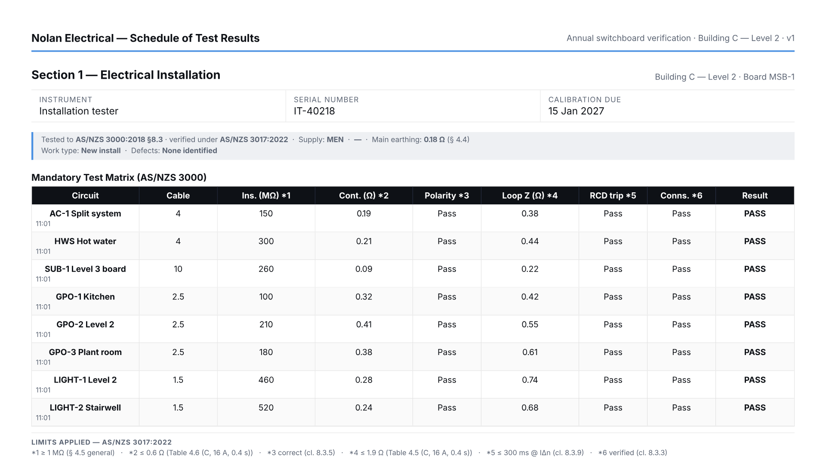The height and width of the screenshot is (457, 826).
Task: Click the 'LIMITS APPLIED — AS/NZS 3017:2022' footer heading
Action: (102, 442)
